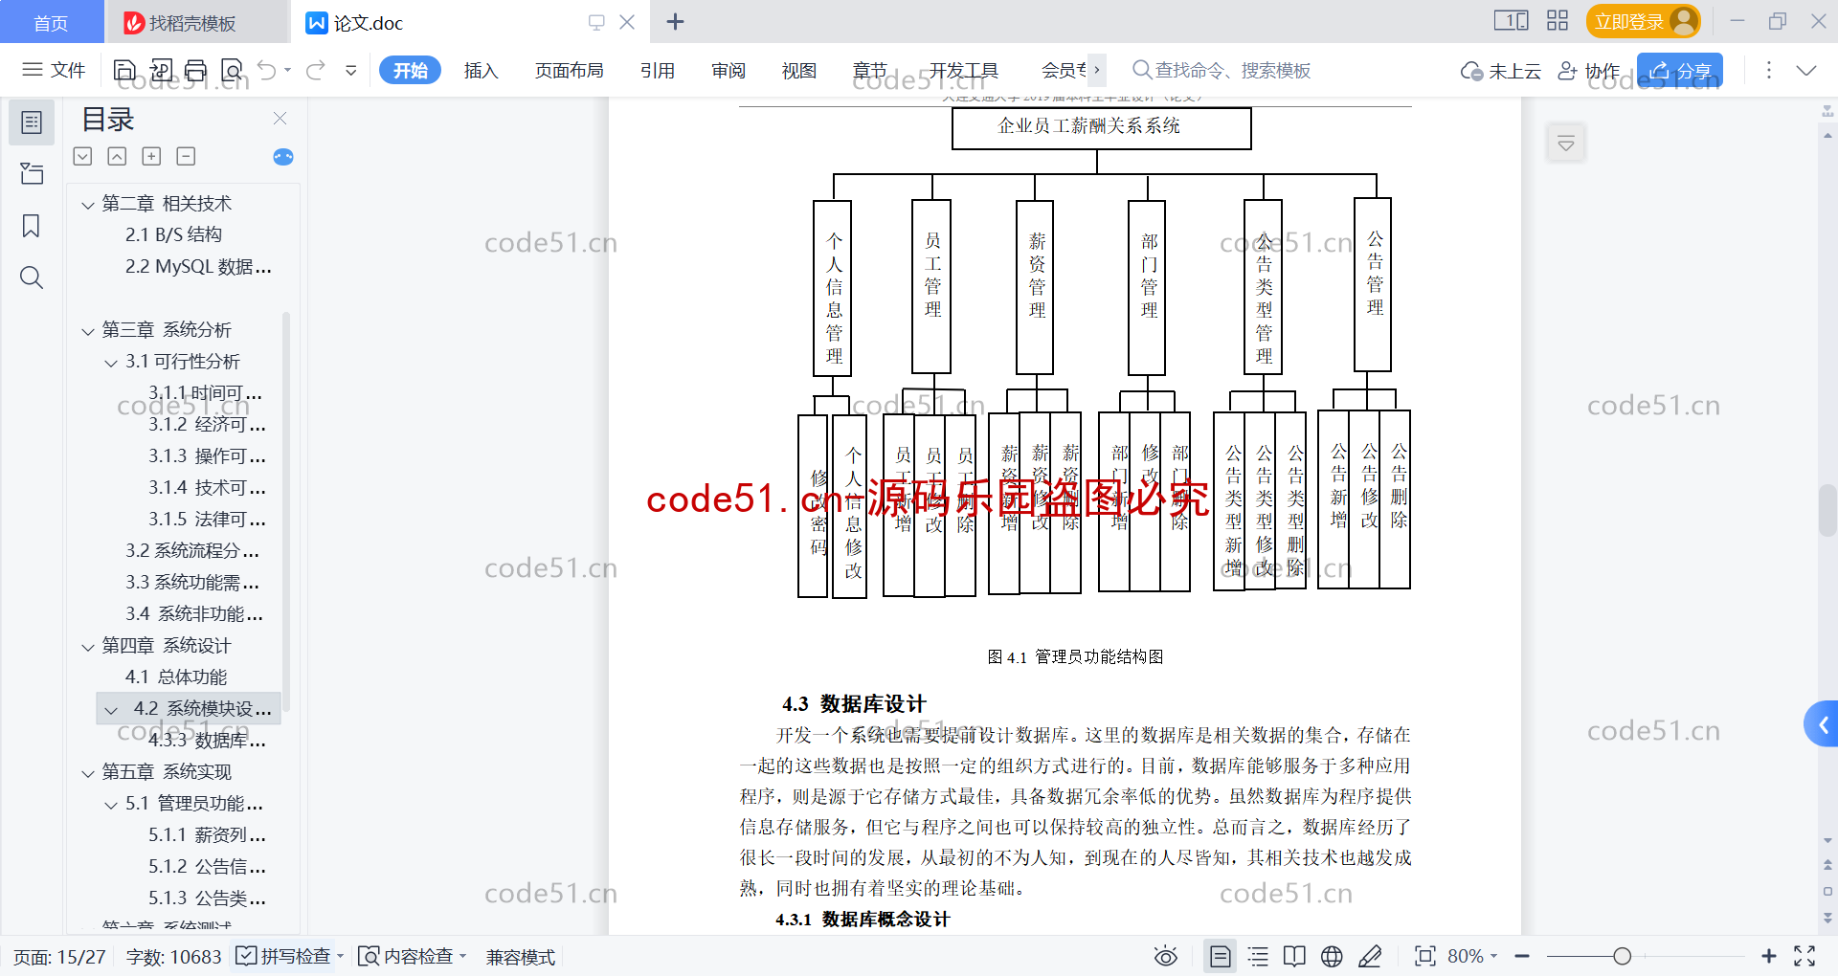Click the zoom slider handle
Viewport: 1838px width, 976px height.
tap(1622, 956)
